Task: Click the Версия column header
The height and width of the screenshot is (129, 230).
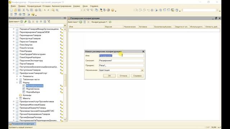Action: click(114, 27)
